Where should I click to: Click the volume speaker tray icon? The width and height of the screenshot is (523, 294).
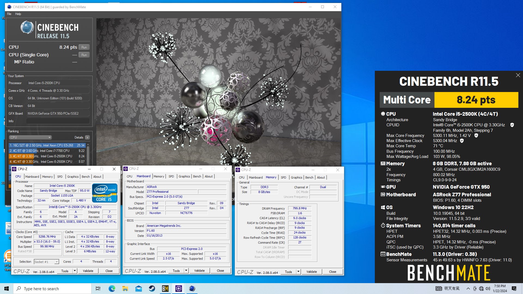tap(488, 289)
